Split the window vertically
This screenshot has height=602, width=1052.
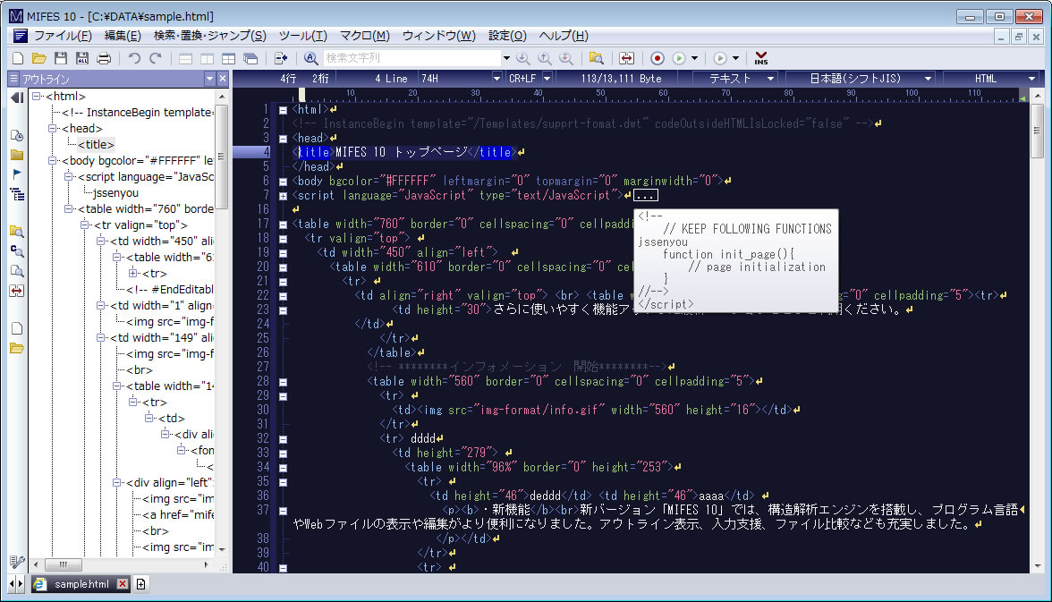207,58
